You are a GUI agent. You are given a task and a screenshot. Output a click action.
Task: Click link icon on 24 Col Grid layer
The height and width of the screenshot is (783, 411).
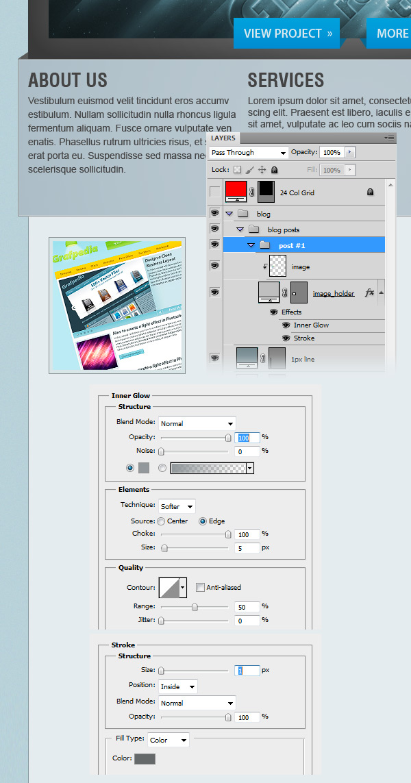click(252, 192)
